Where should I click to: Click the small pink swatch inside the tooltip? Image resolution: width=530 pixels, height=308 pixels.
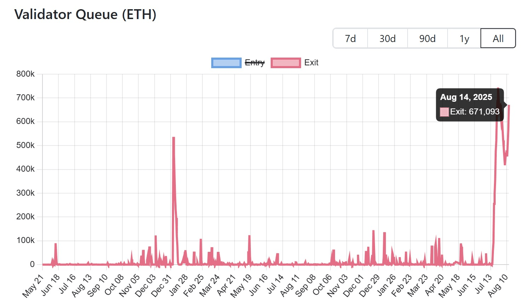[444, 112]
